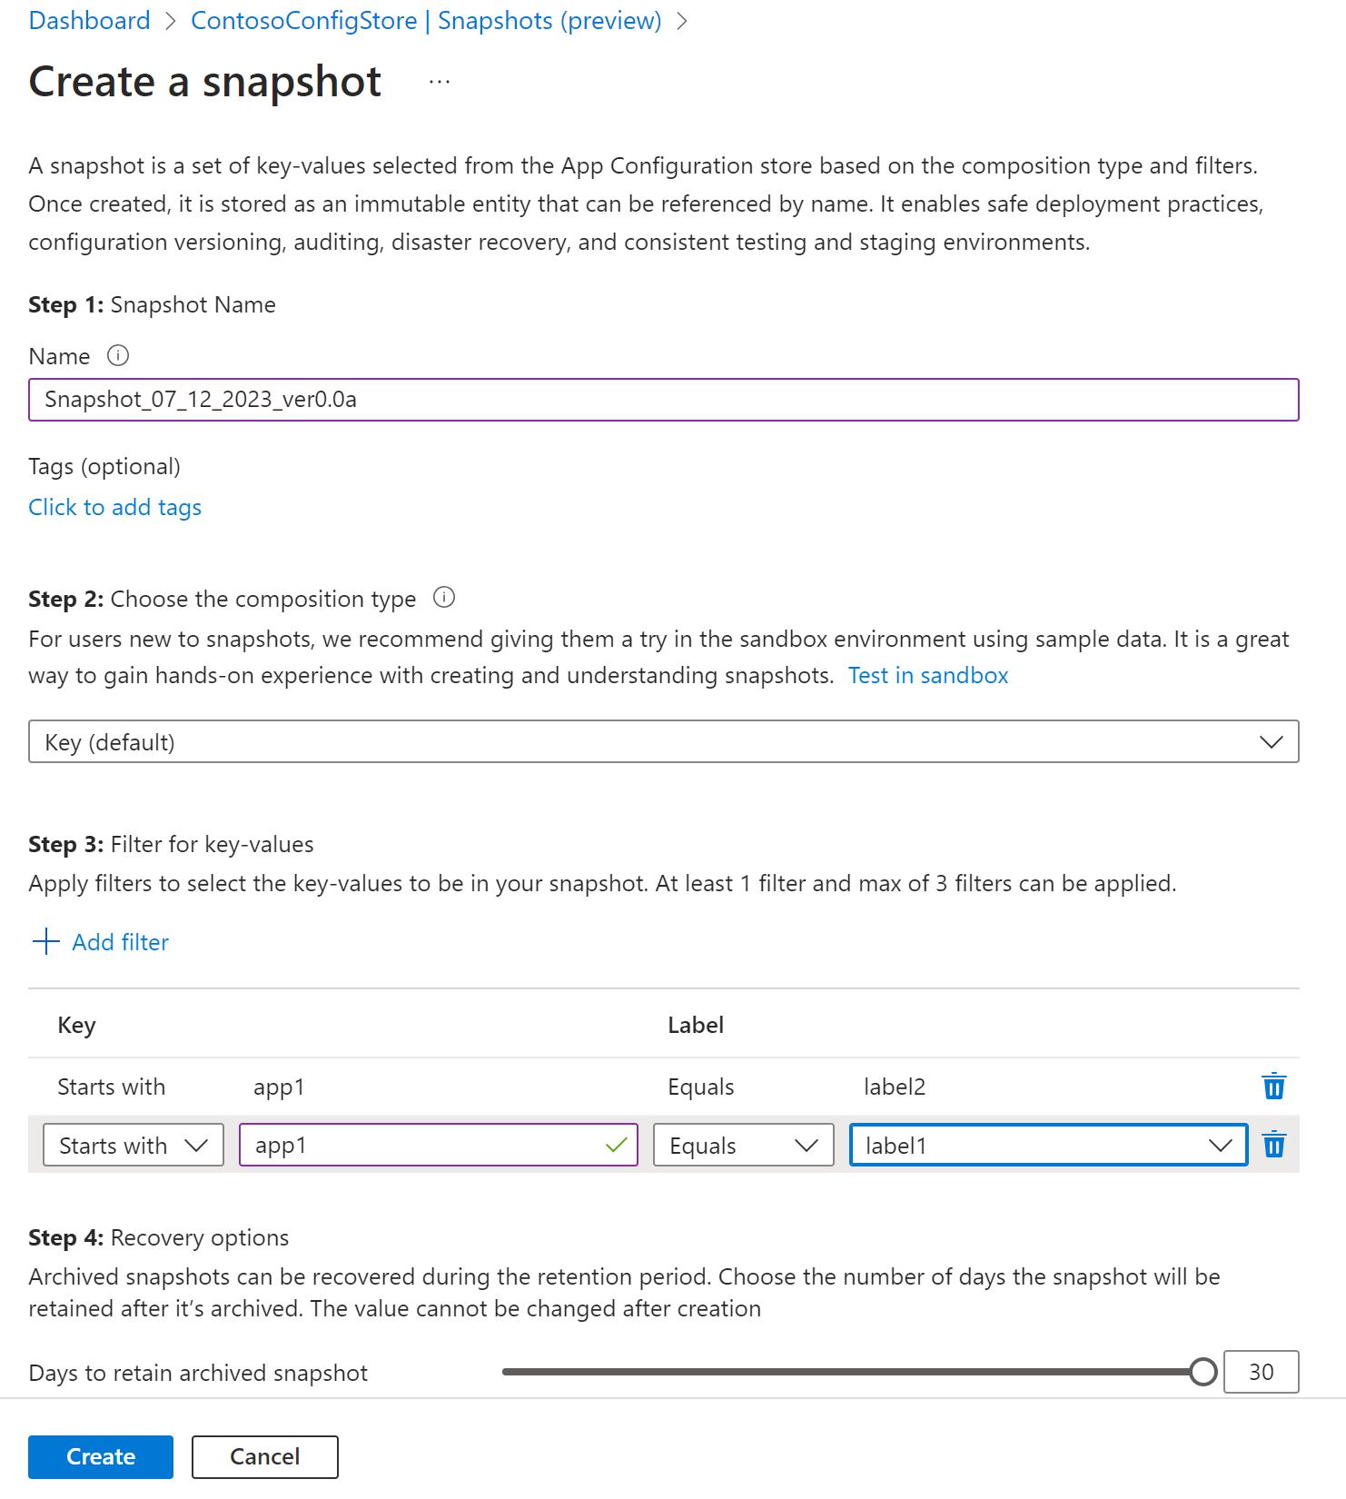This screenshot has height=1499, width=1346.
Task: Click the composition type info icon
Action: click(444, 598)
